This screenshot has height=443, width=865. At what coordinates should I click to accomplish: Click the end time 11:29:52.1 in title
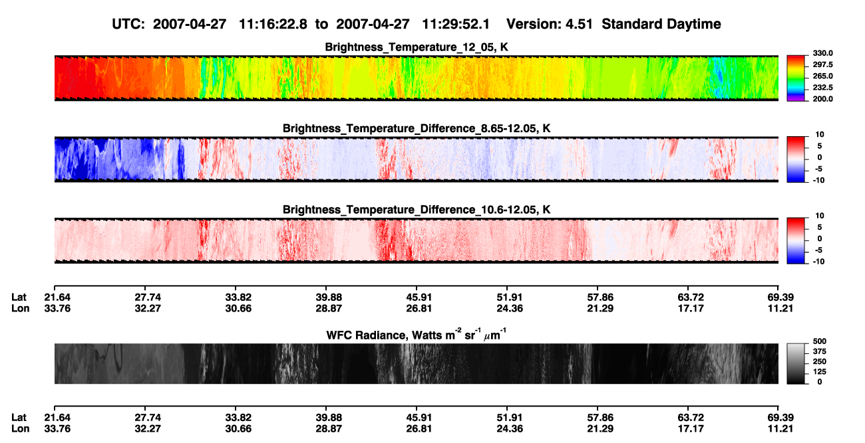pos(456,25)
